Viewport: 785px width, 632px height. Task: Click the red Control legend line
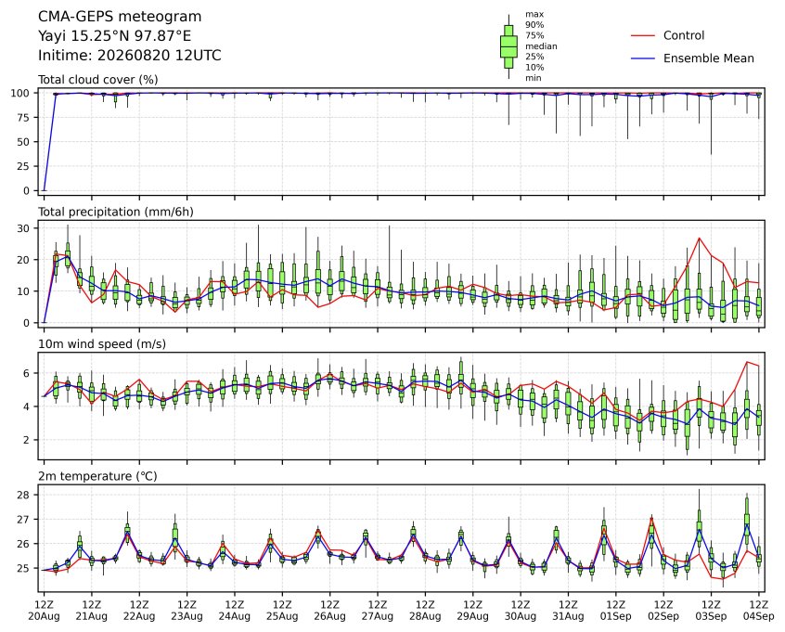pos(643,35)
